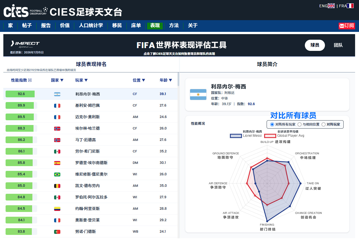Click the Belgium flag beside 凯文·德布劳内
The image size is (359, 243).
pyautogui.click(x=57, y=186)
